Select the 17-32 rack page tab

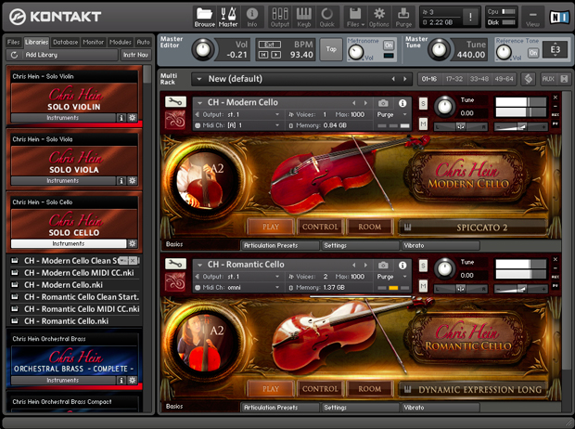click(x=454, y=79)
